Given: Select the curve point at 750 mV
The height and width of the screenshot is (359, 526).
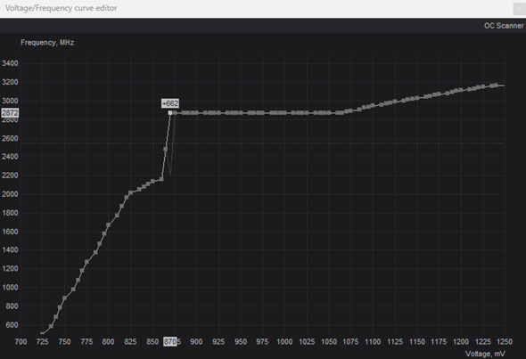Looking at the screenshot, I should [x=64, y=298].
